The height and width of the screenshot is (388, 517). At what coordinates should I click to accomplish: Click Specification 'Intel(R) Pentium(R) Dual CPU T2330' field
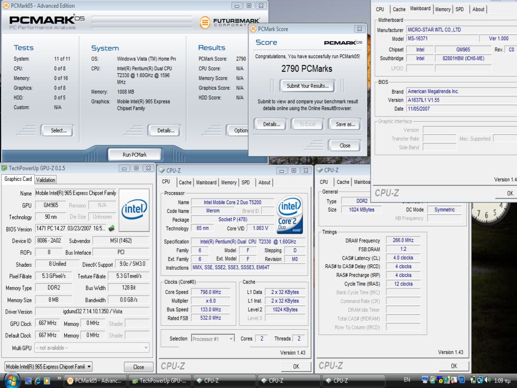248,241
